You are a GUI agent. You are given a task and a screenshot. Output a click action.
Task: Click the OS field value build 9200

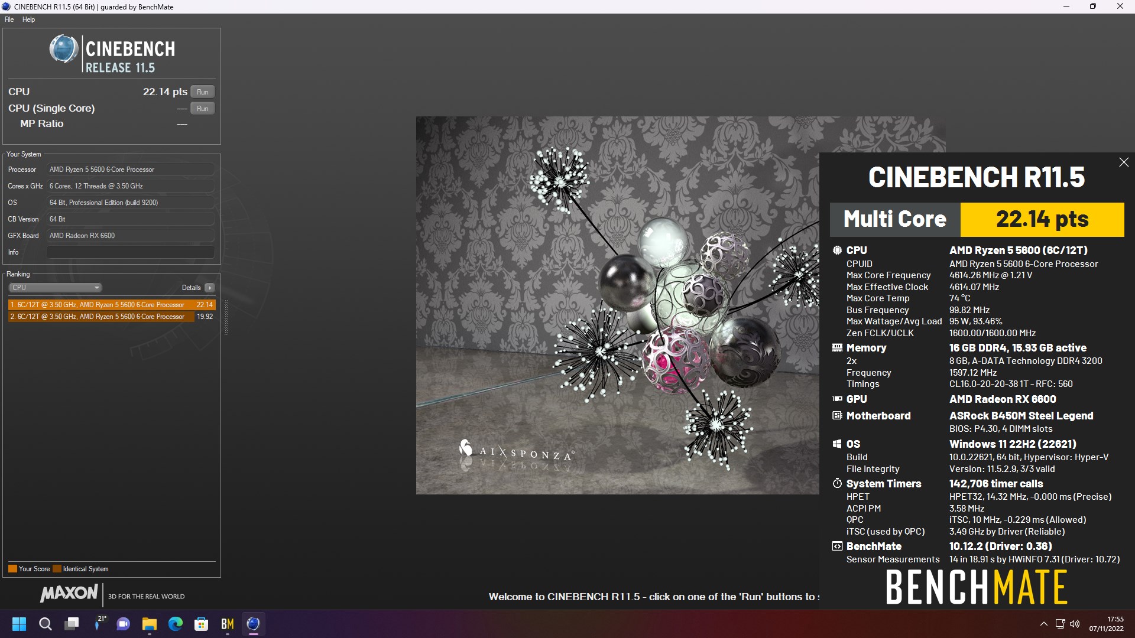pos(131,203)
